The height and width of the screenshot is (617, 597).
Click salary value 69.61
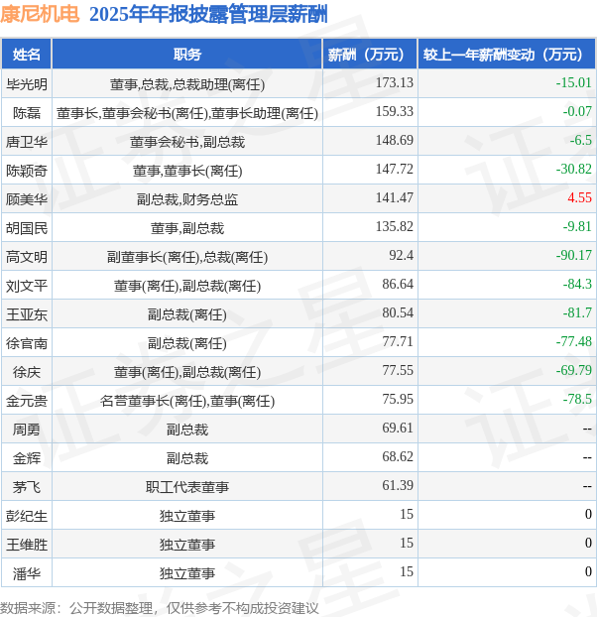tap(398, 428)
